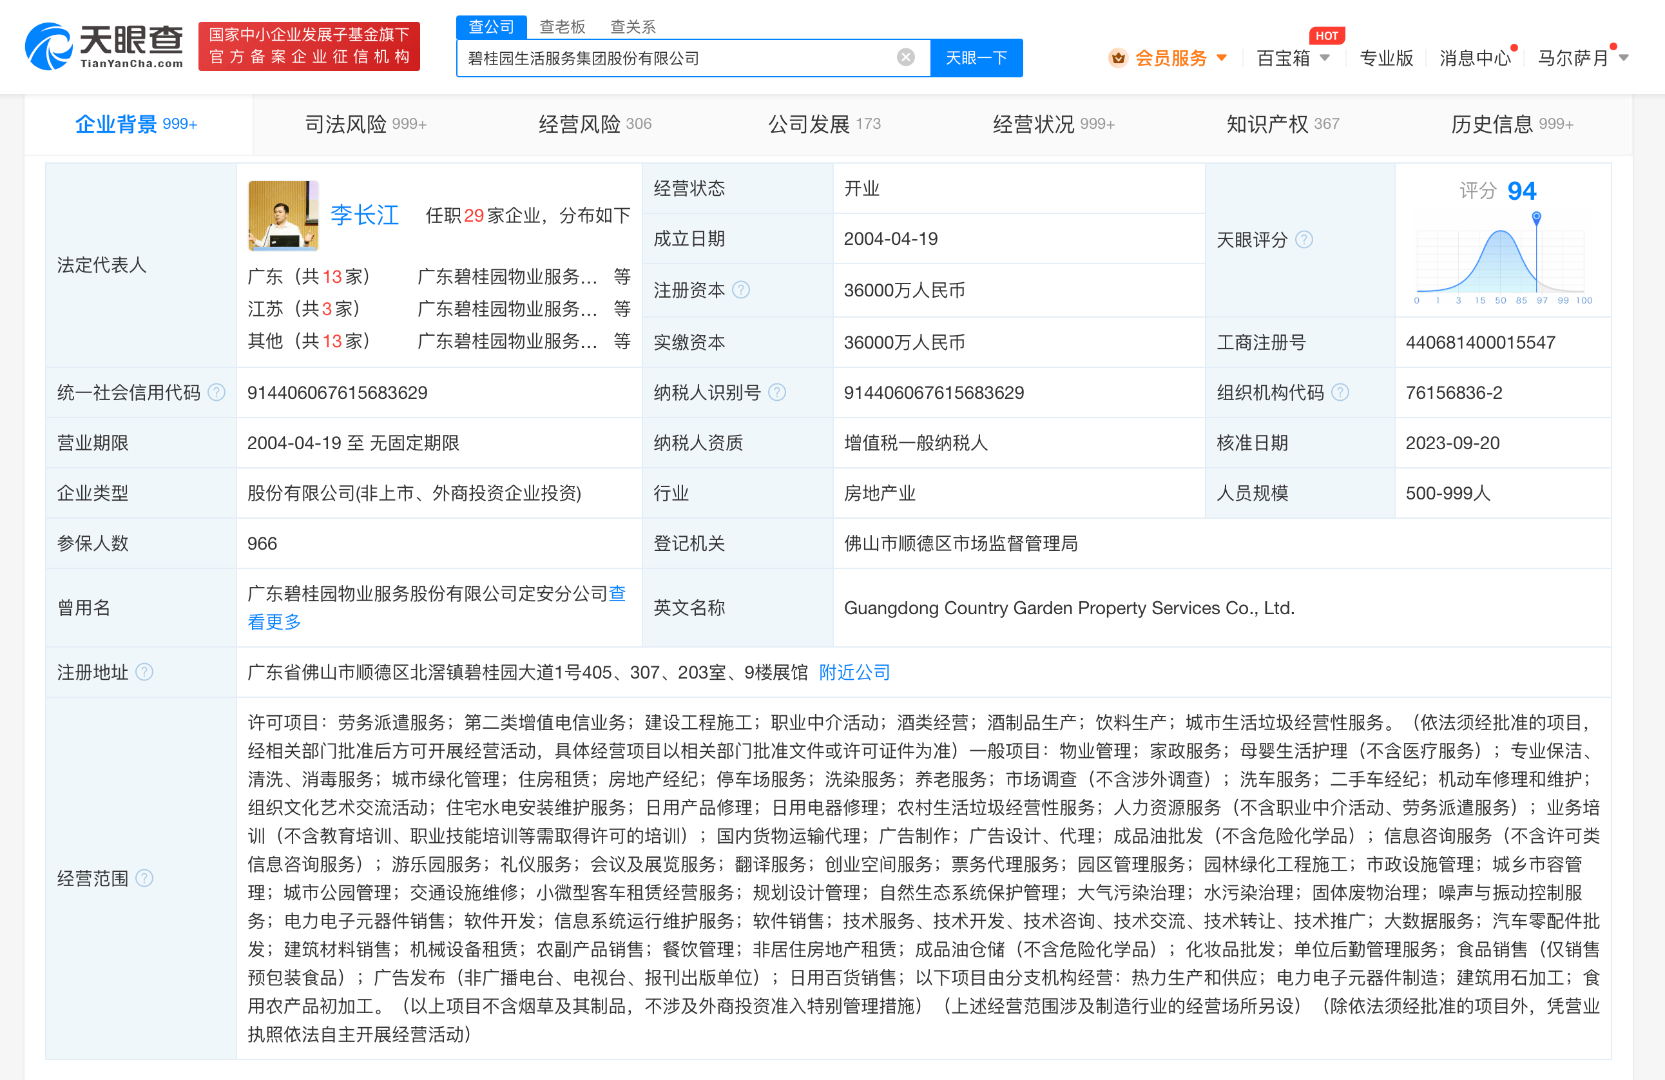The height and width of the screenshot is (1080, 1665).
Task: Click the 天眼一下 search button
Action: click(x=976, y=57)
